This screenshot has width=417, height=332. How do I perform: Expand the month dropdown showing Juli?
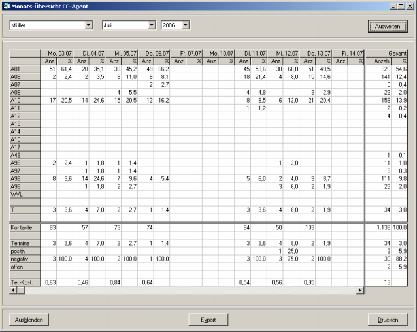point(151,25)
